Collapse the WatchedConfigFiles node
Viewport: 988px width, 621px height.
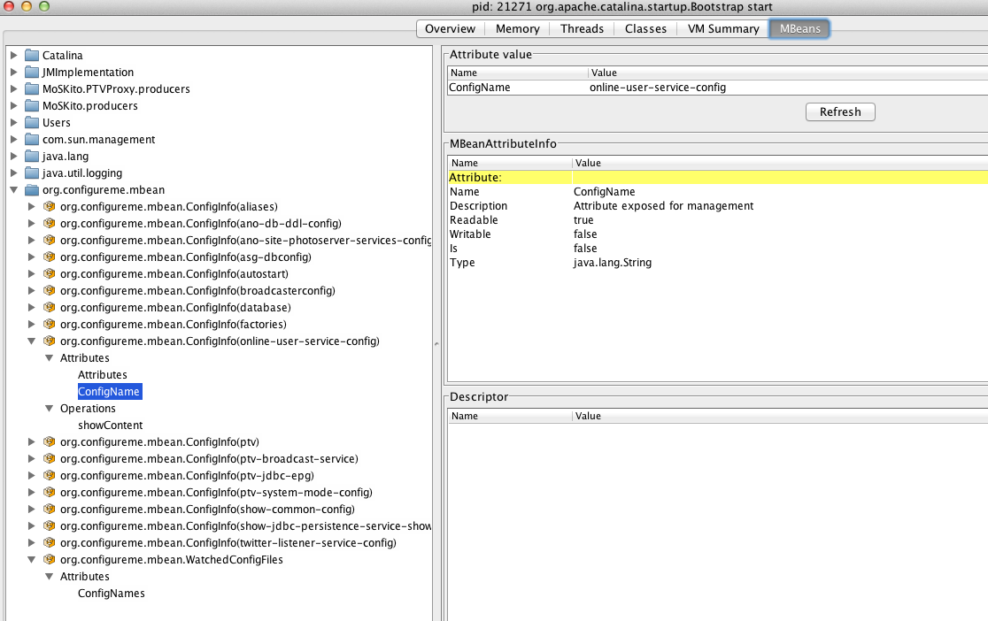(x=32, y=559)
